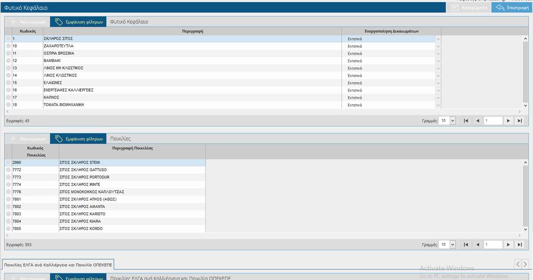Select the ΣΙΤΟΣ ΣΚΛΗΡΟΣ KIARA row
This screenshot has width=533, height=280.
[x=105, y=221]
